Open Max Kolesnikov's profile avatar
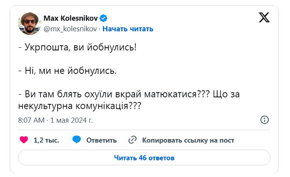The image size is (290, 177). point(29,23)
